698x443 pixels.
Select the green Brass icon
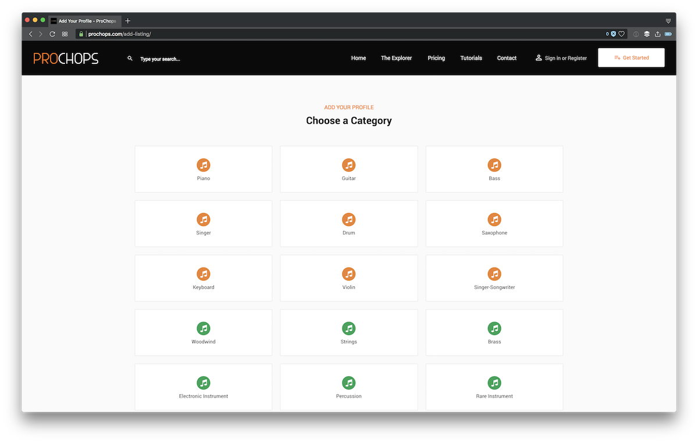494,328
